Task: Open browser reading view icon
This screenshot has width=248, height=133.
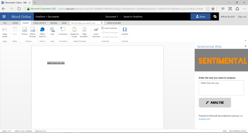Action: pyautogui.click(x=208, y=9)
